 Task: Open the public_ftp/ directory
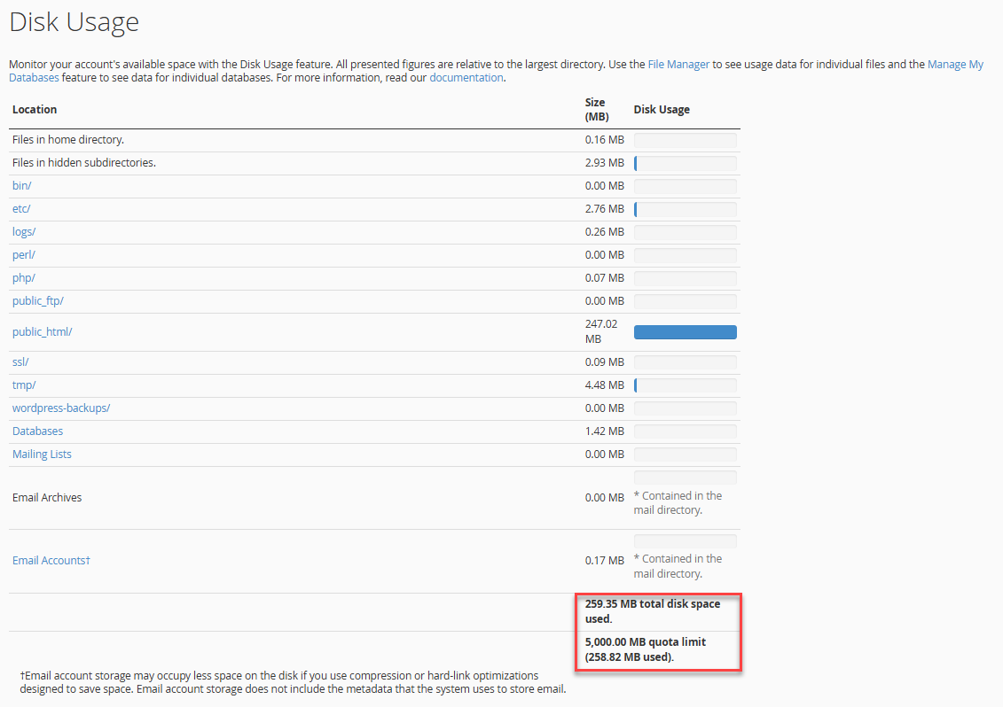(x=38, y=300)
